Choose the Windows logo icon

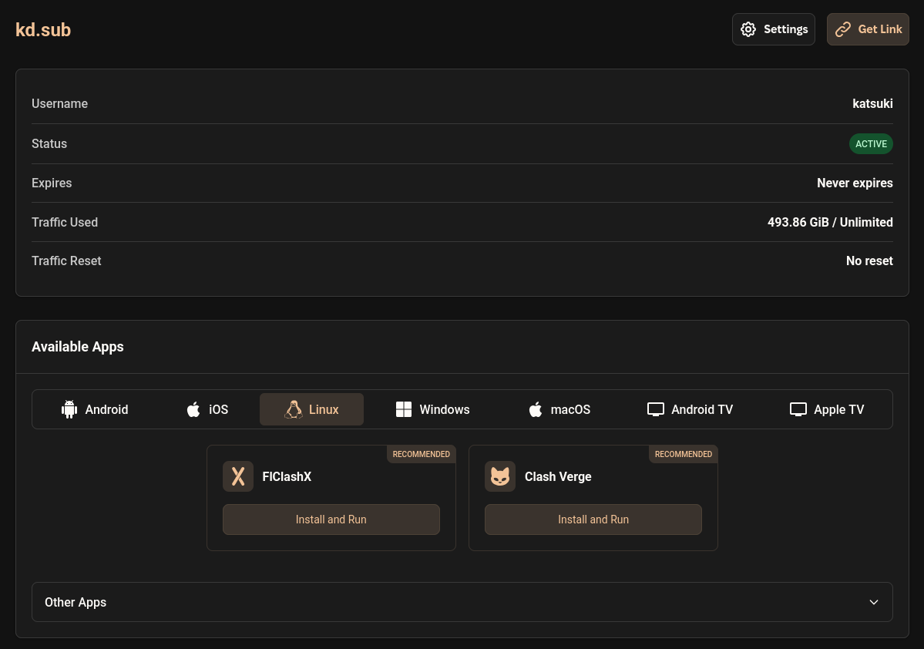[404, 409]
